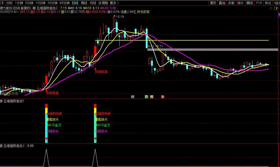Switch to the 周线 weekly tab

pos(84,3)
